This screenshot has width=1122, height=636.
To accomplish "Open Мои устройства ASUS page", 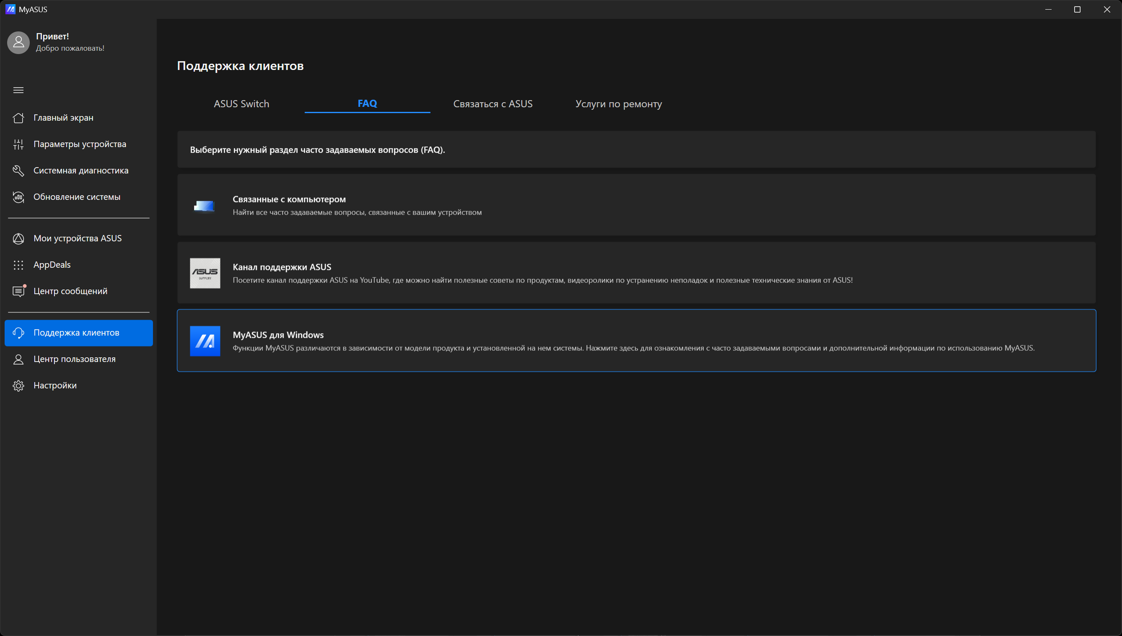I will point(79,238).
